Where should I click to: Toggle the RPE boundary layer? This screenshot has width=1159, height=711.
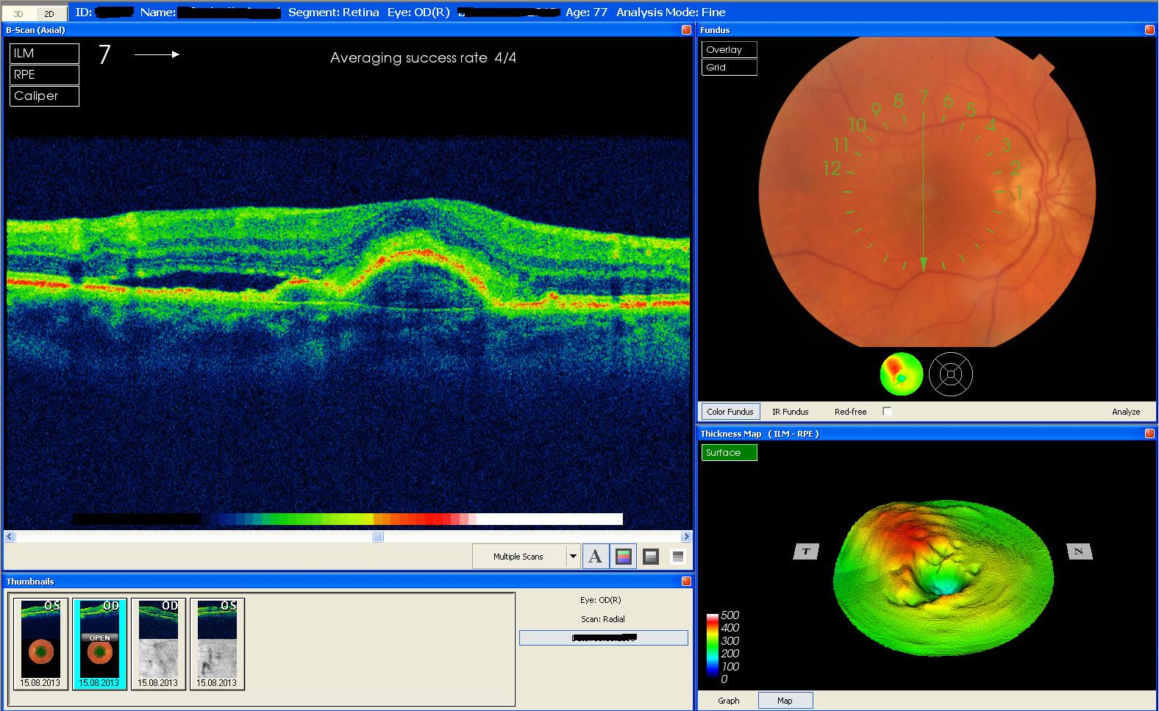[44, 74]
